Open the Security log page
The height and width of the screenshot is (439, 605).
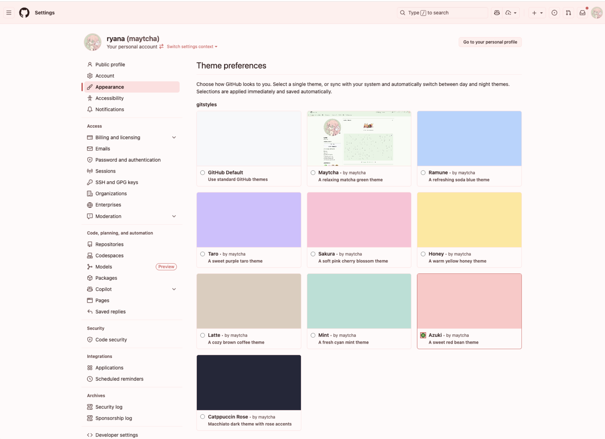(109, 407)
